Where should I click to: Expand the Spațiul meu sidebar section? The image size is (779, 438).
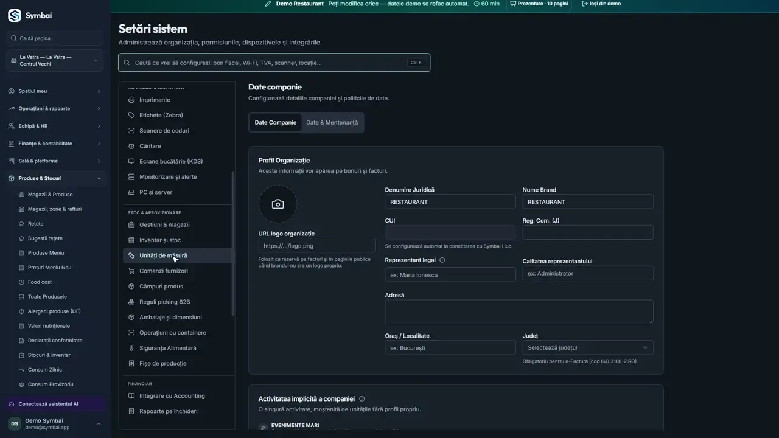point(55,91)
